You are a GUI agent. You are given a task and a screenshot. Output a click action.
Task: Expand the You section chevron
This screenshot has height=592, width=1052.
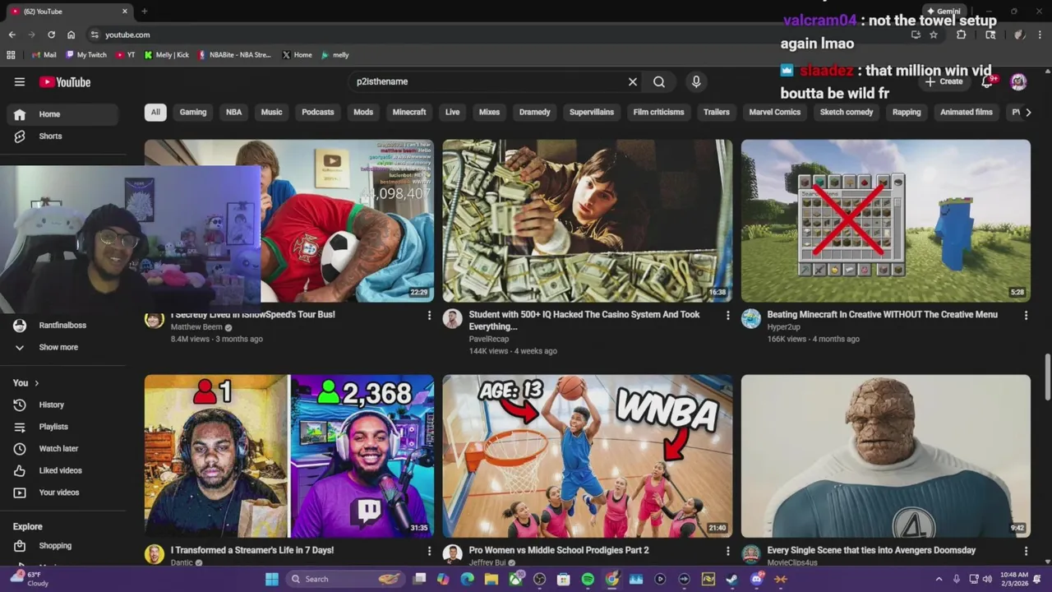pos(36,383)
